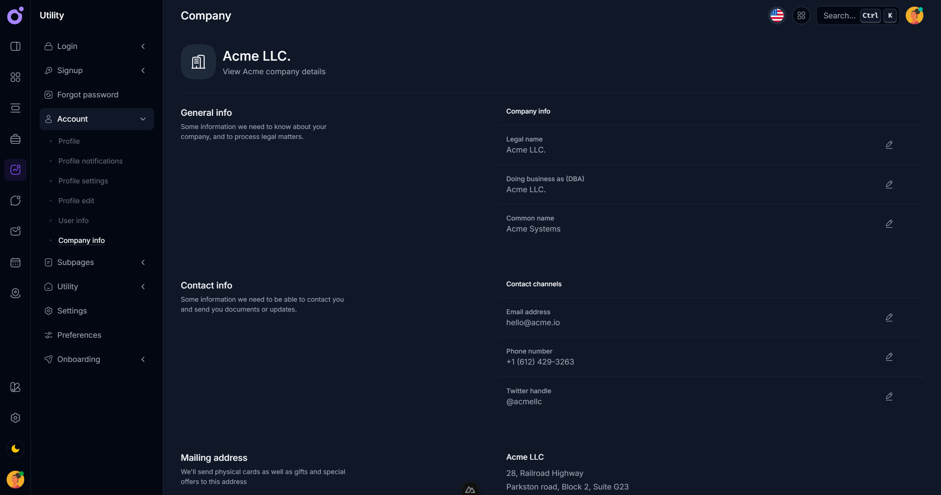Go to the User info subpage

click(73, 220)
